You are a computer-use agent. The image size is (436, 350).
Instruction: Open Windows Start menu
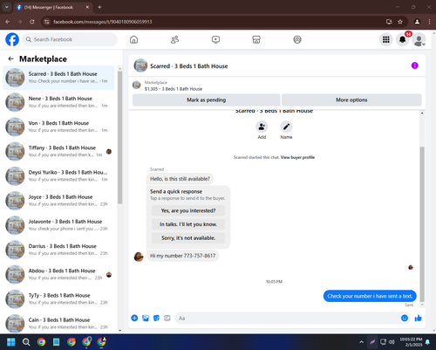11,342
